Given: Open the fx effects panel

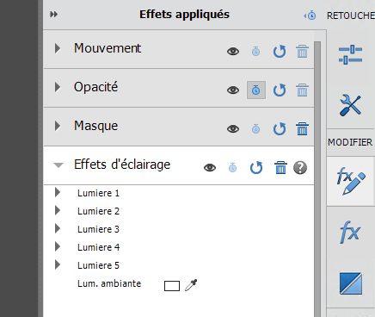Looking at the screenshot, I should [350, 232].
